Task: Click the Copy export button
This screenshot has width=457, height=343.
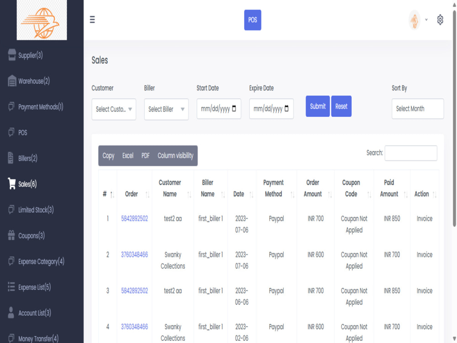Action: coord(108,155)
